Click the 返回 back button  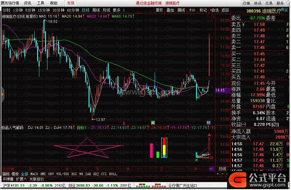(225, 10)
